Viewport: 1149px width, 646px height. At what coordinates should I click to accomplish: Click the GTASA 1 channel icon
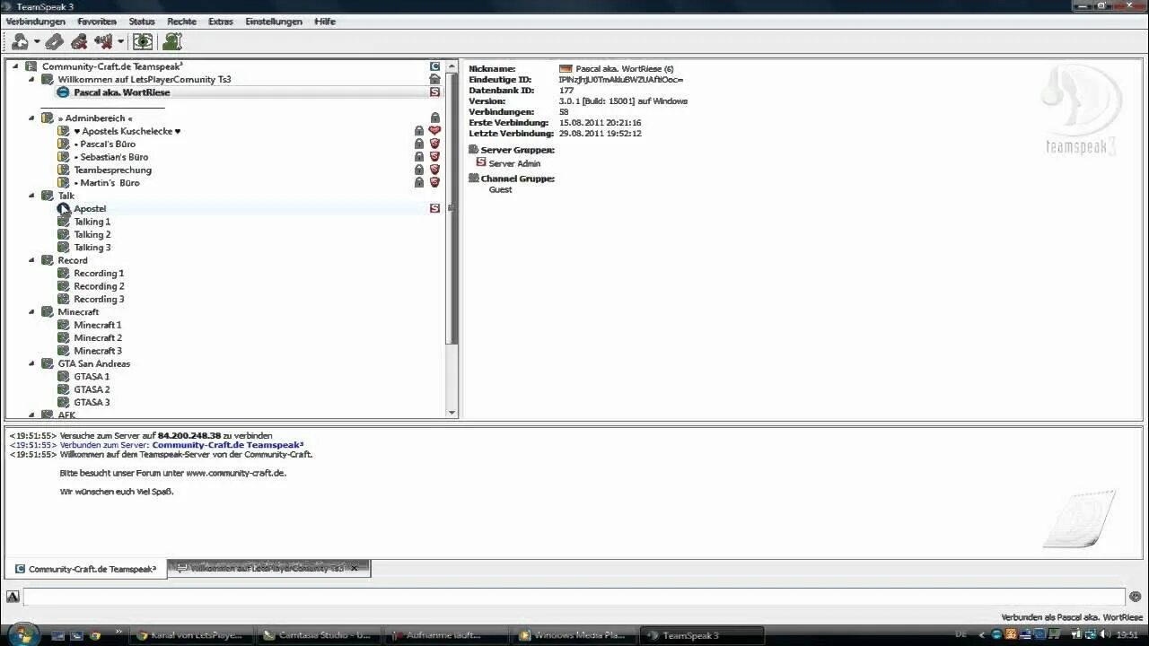pyautogui.click(x=64, y=377)
